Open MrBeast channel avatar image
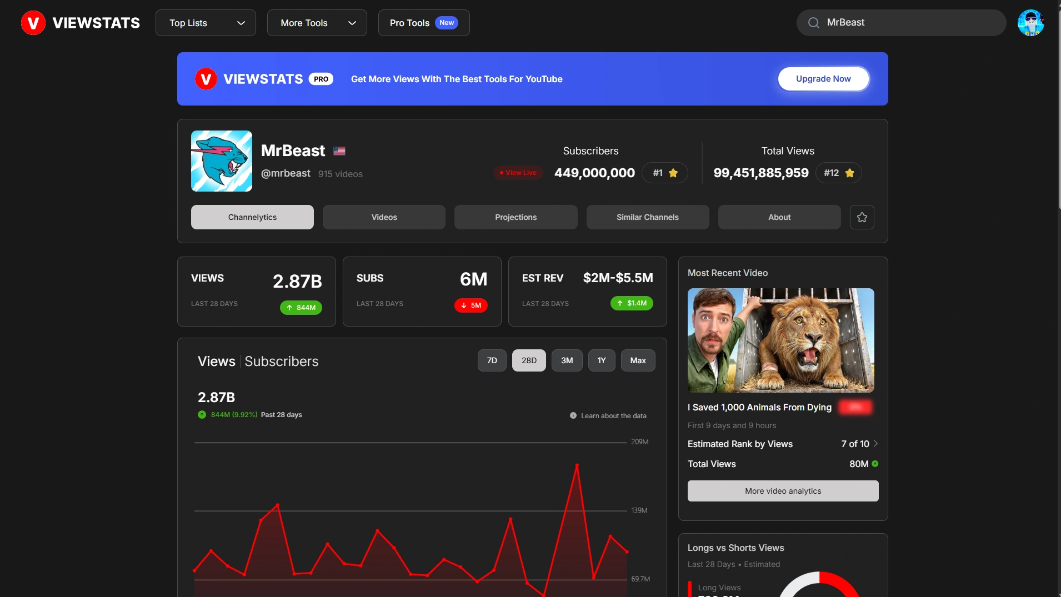This screenshot has height=597, width=1061. (222, 161)
